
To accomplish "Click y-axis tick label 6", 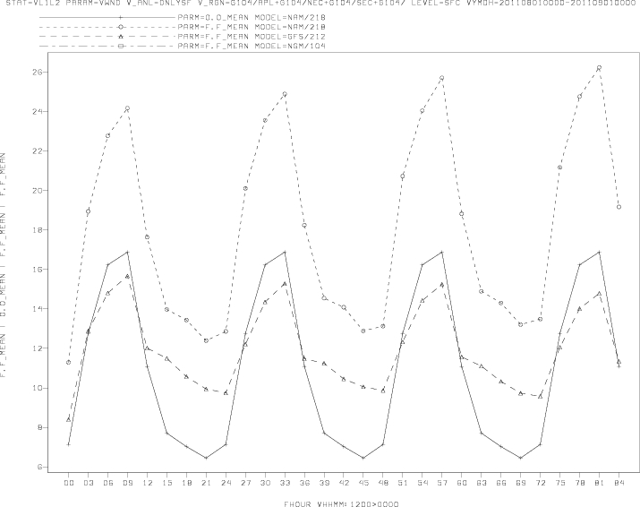I will tap(39, 467).
